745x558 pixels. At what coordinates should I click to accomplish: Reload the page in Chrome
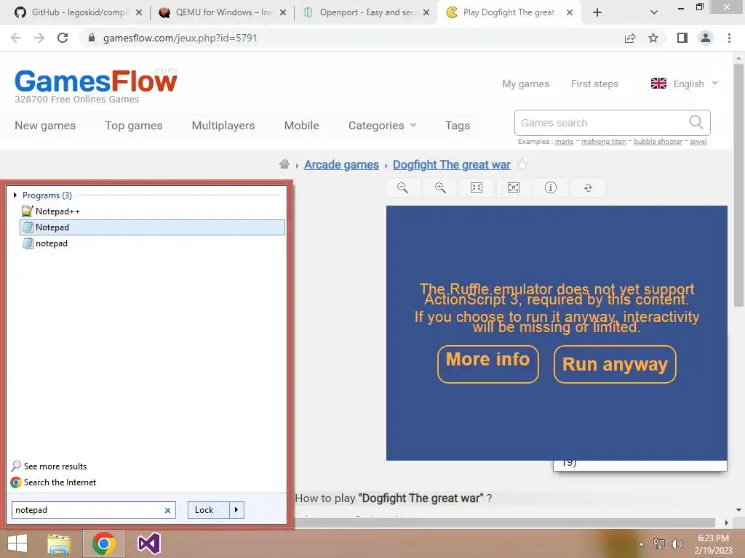tap(63, 38)
